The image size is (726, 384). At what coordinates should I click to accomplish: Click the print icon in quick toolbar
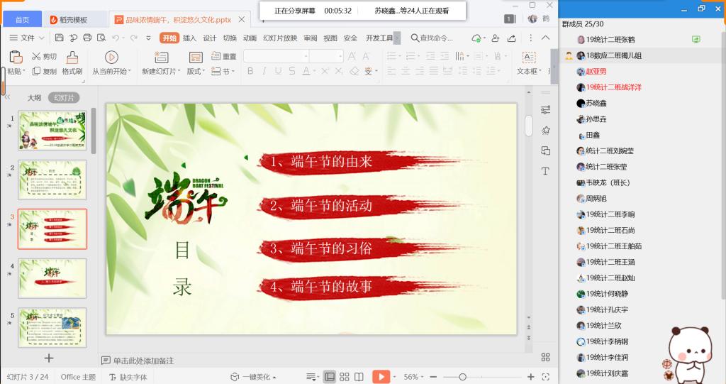pyautogui.click(x=87, y=38)
